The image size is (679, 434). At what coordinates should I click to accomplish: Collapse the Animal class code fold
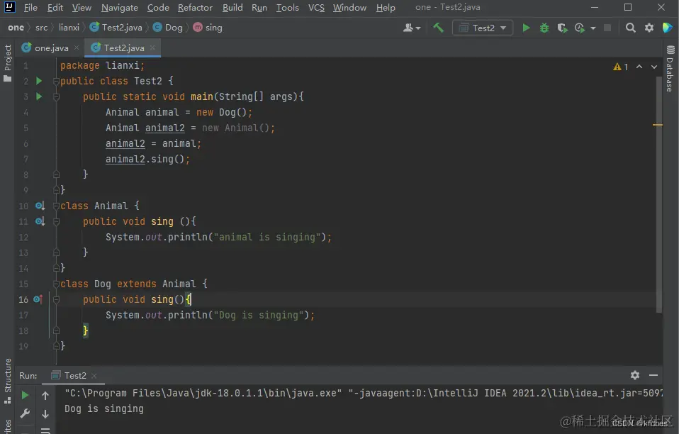coord(56,206)
